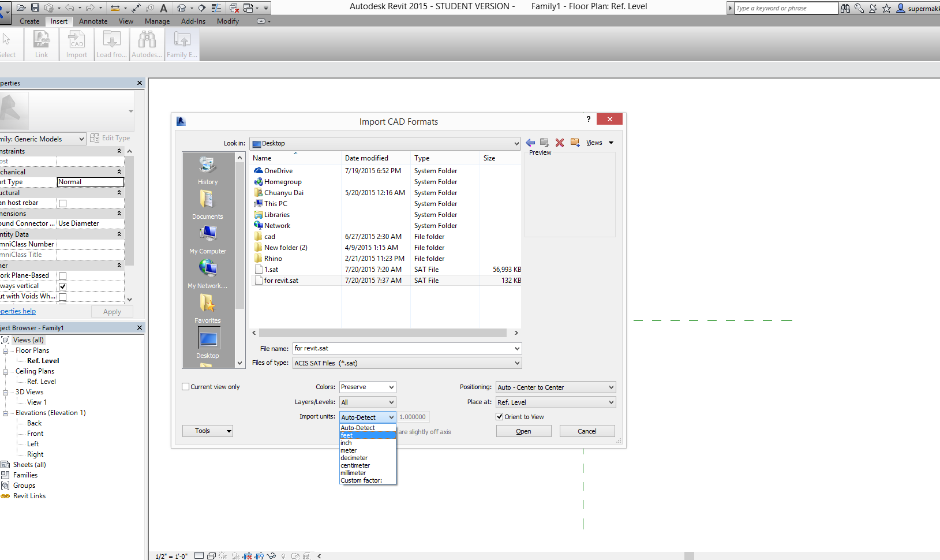Image resolution: width=940 pixels, height=560 pixels.
Task: Toggle the Cut with Voids When Loaded checkbox
Action: (63, 297)
